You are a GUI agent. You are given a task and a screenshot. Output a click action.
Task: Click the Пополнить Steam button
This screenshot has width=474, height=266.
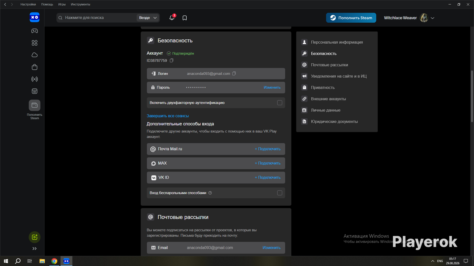click(351, 18)
